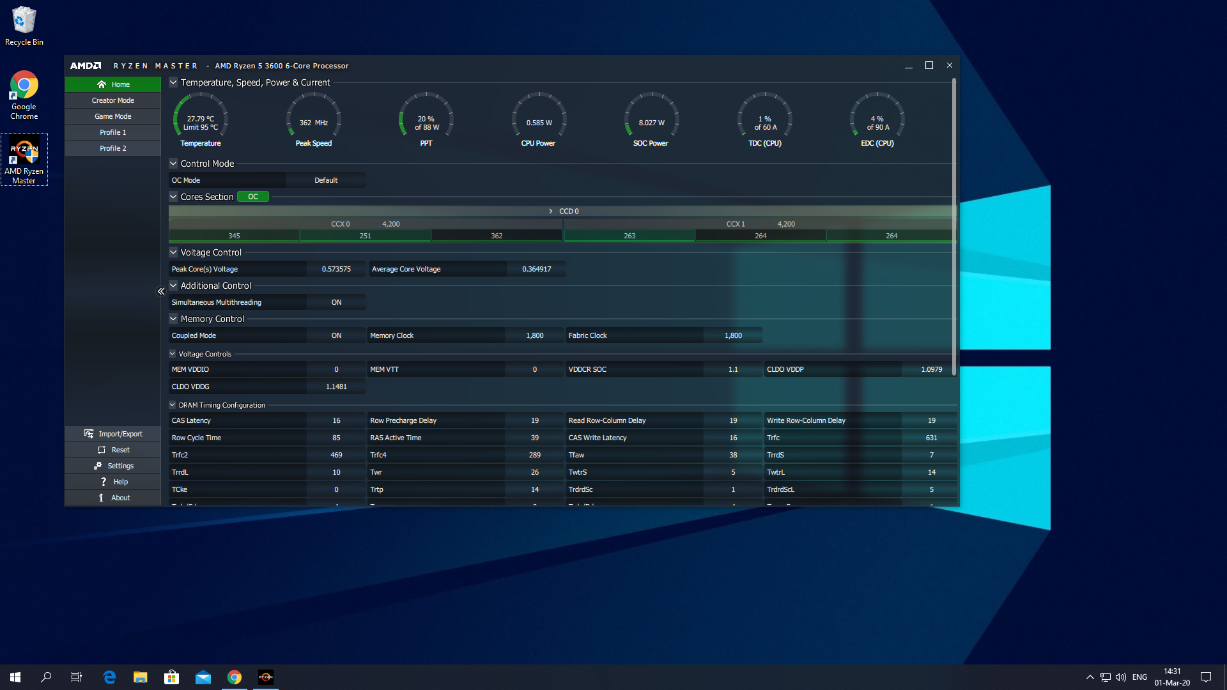Open File Explorer from taskbar
1227x690 pixels.
141,677
